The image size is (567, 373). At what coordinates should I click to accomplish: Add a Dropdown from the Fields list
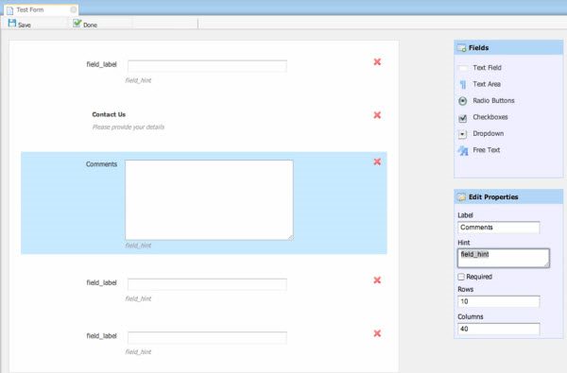pos(488,134)
